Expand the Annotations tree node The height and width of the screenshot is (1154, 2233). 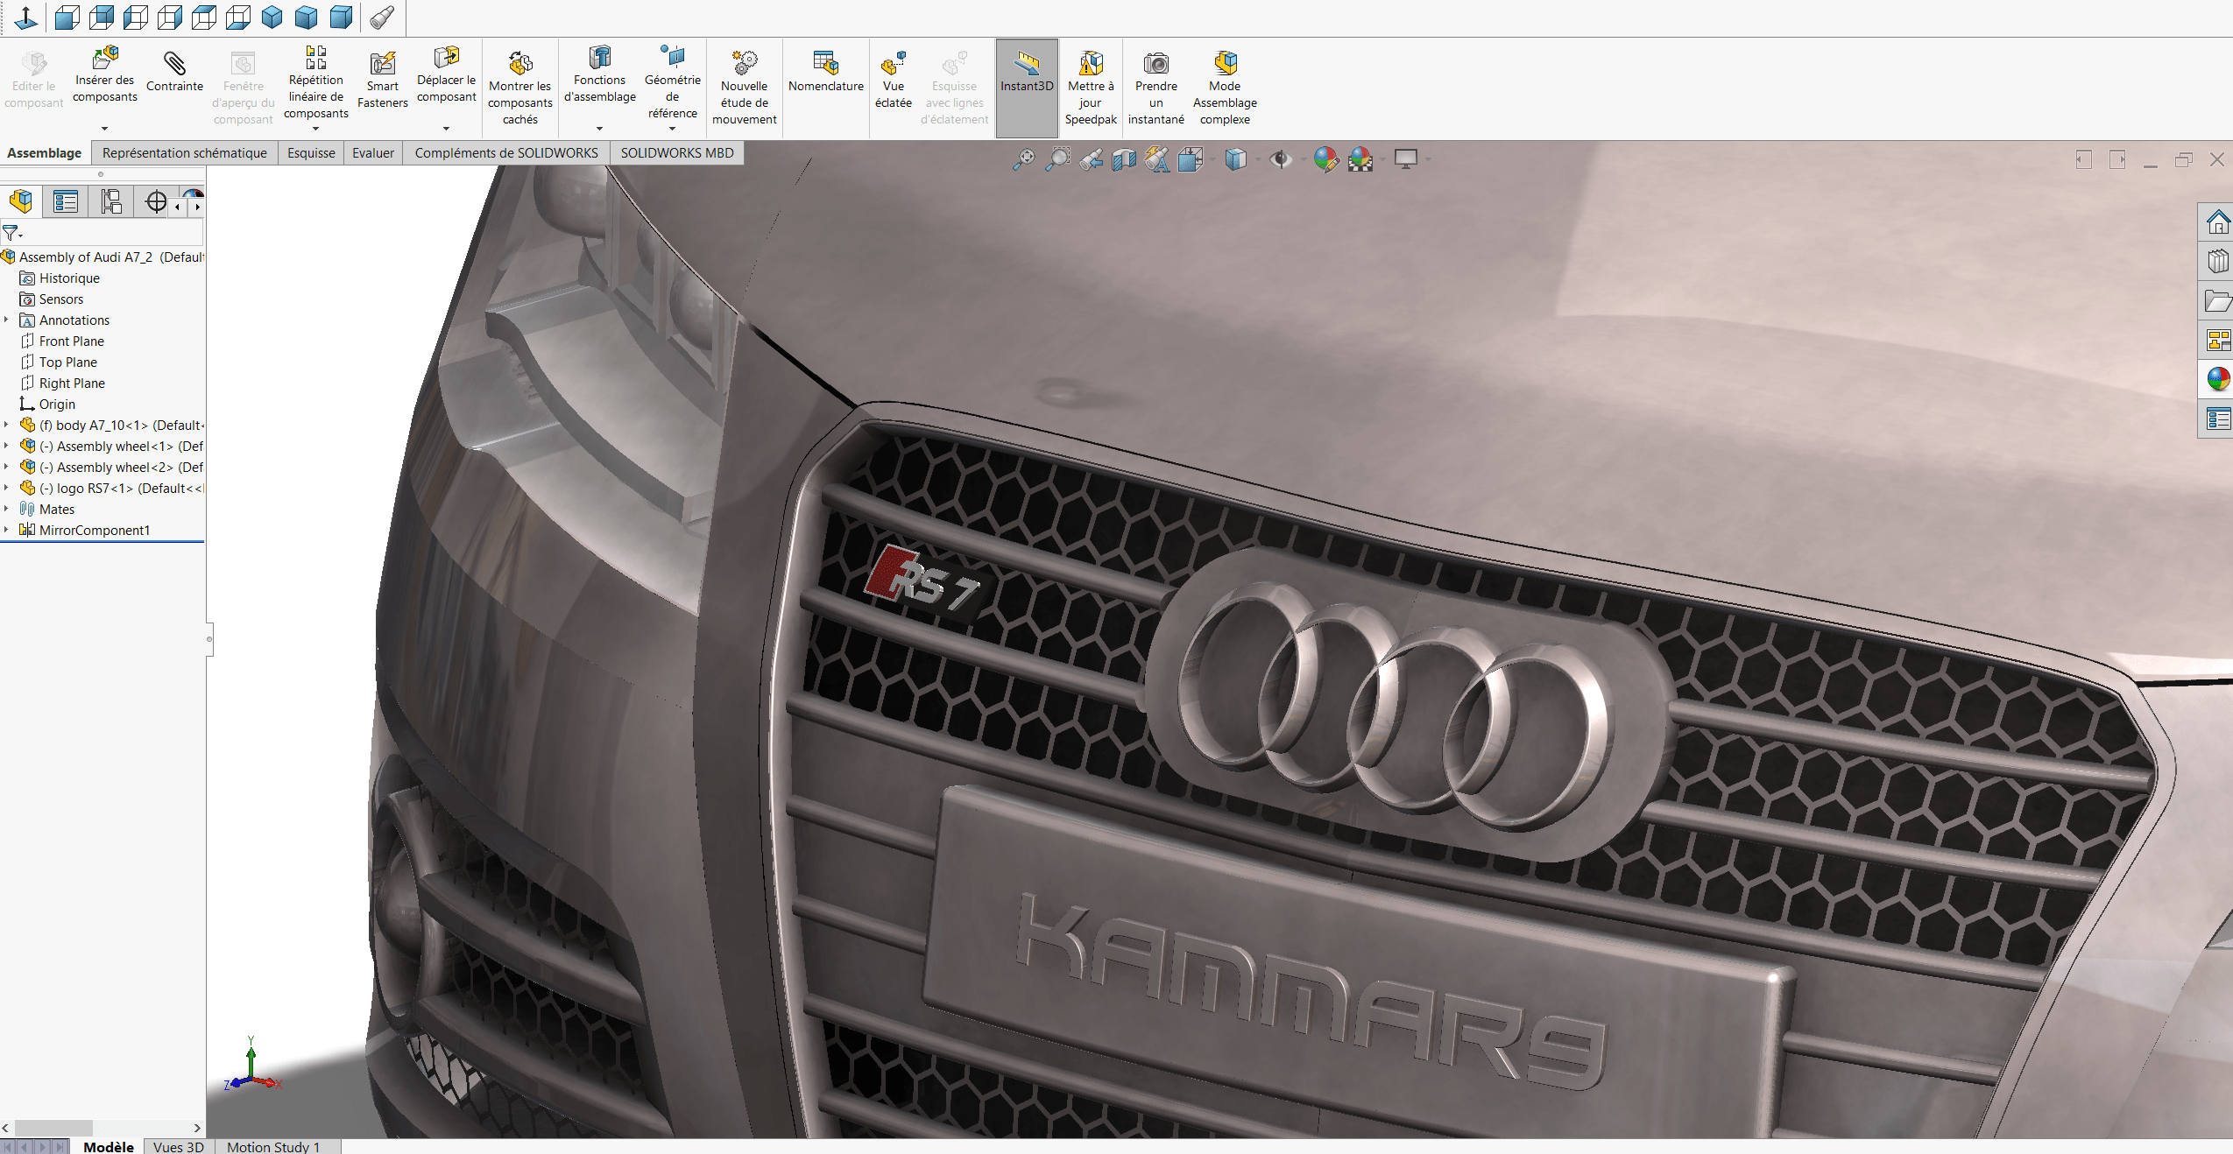[x=6, y=320]
